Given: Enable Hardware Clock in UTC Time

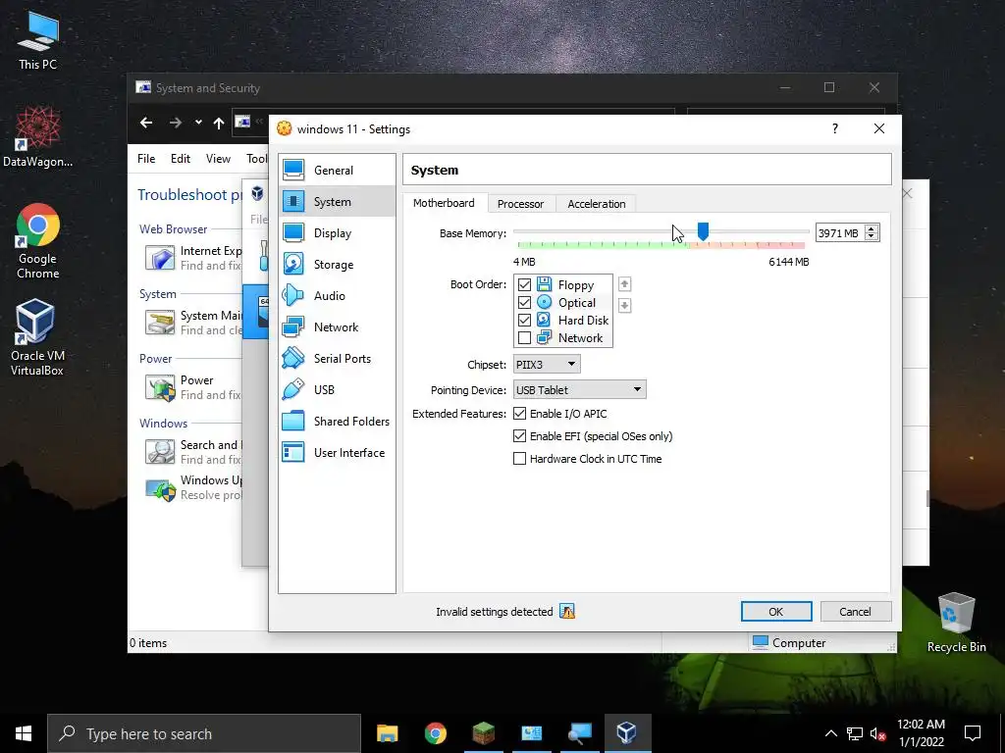Looking at the screenshot, I should click(x=520, y=459).
